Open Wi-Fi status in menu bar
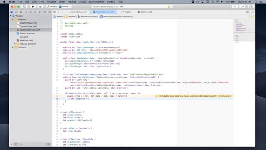 217,2
